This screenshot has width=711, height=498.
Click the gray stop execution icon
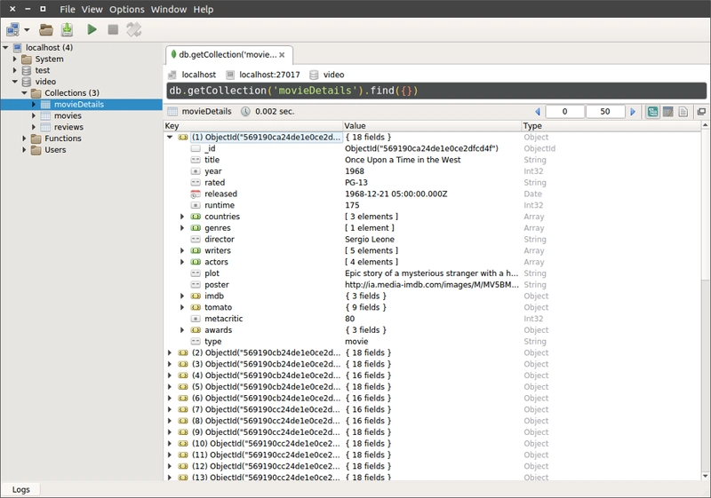pos(113,30)
